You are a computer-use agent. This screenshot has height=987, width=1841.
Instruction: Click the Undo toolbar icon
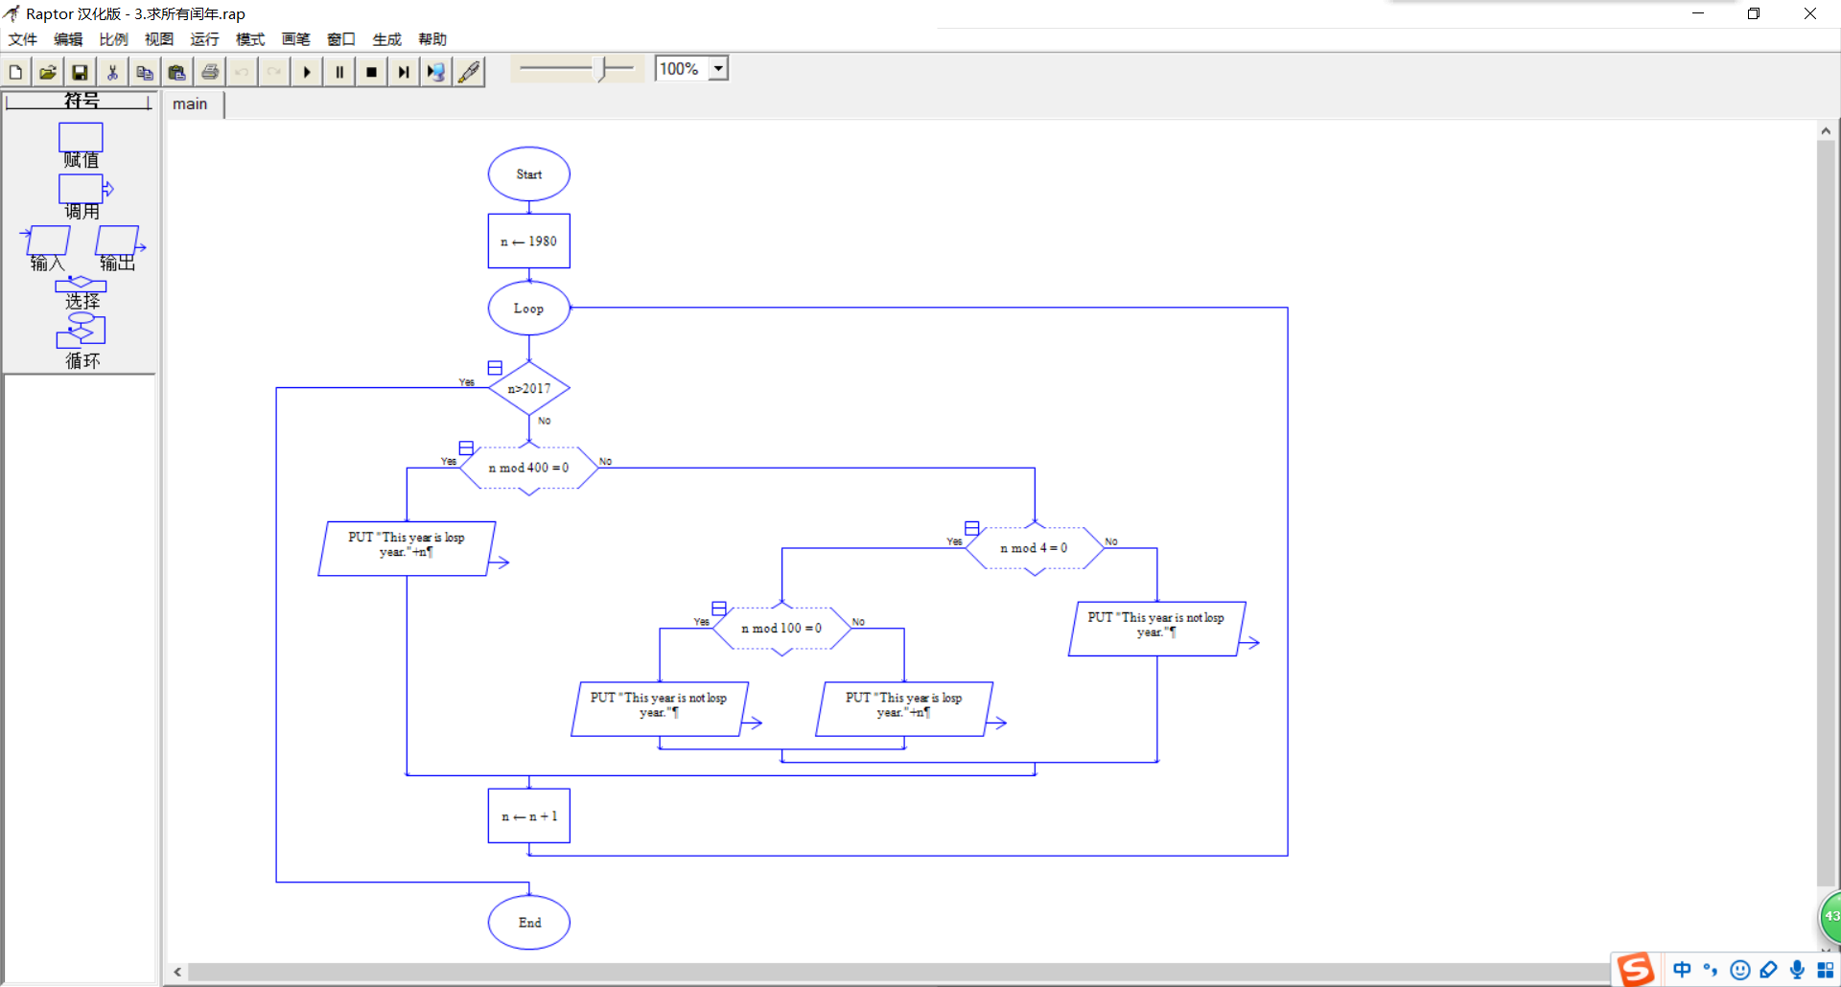coord(242,72)
